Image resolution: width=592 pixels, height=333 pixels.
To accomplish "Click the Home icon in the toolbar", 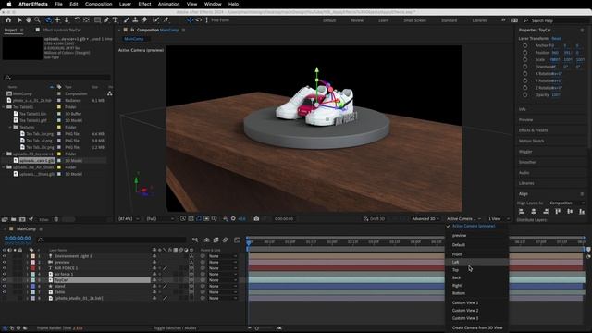I will point(8,20).
